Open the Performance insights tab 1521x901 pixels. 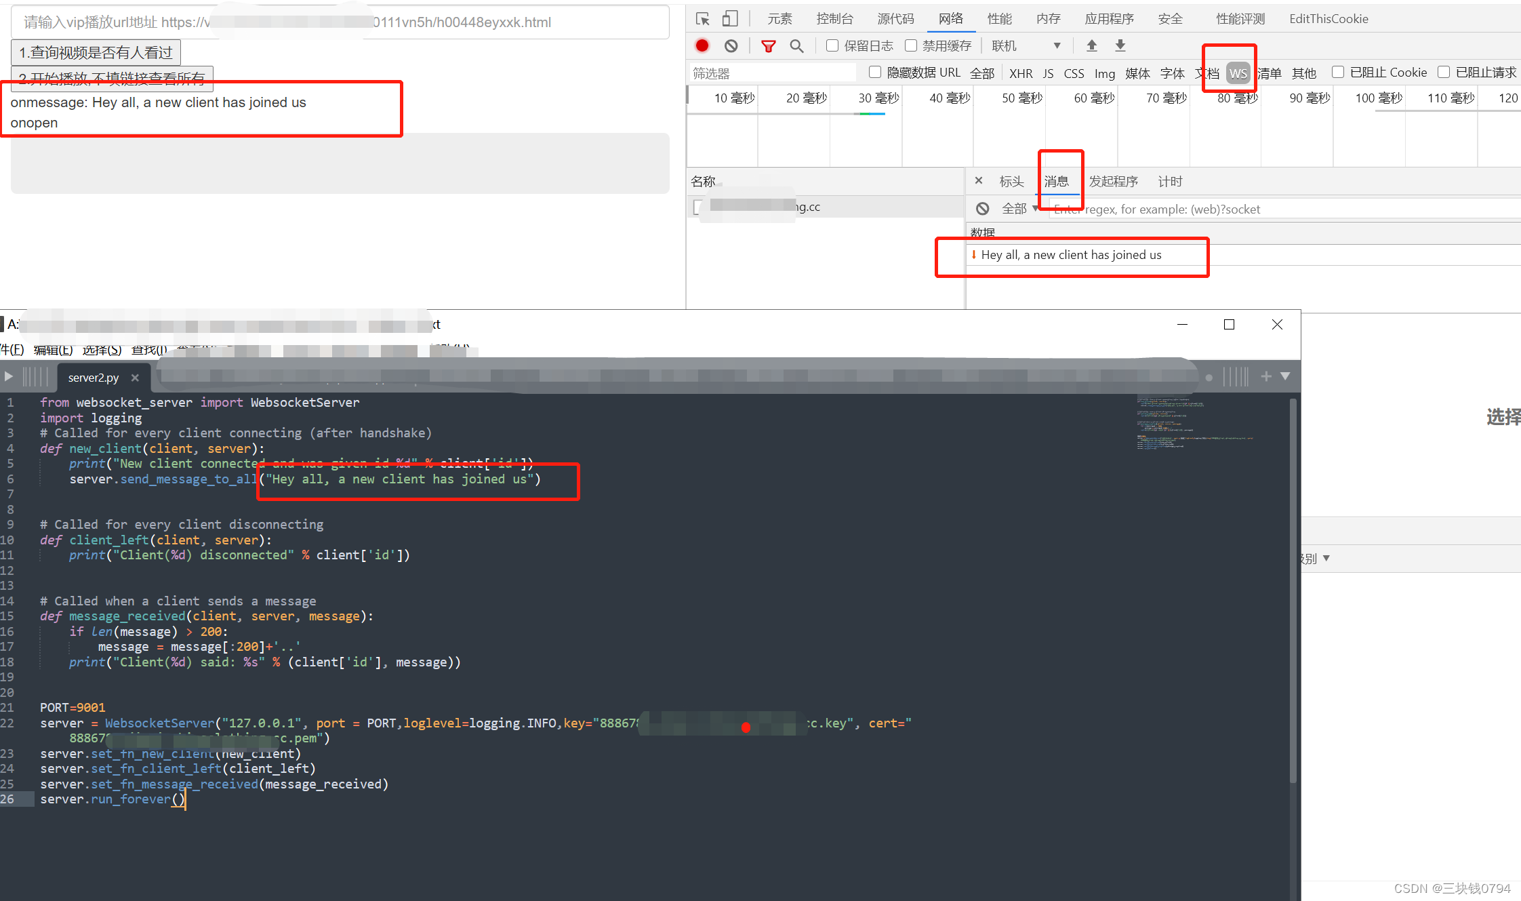click(1240, 19)
